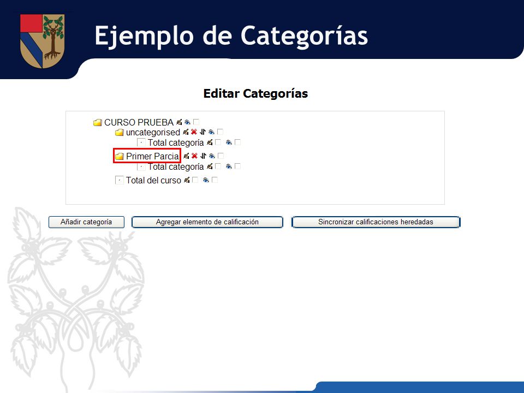Image resolution: width=524 pixels, height=393 pixels.
Task: Delete the Primer Parcia category
Action: (x=194, y=156)
